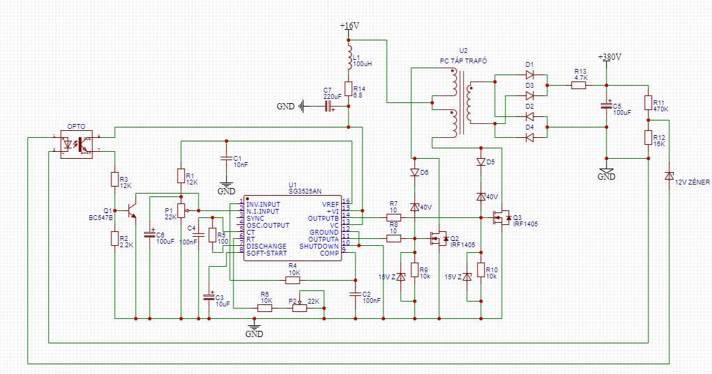712x374 pixels.
Task: Select rectifier diode D1
Action: point(529,75)
